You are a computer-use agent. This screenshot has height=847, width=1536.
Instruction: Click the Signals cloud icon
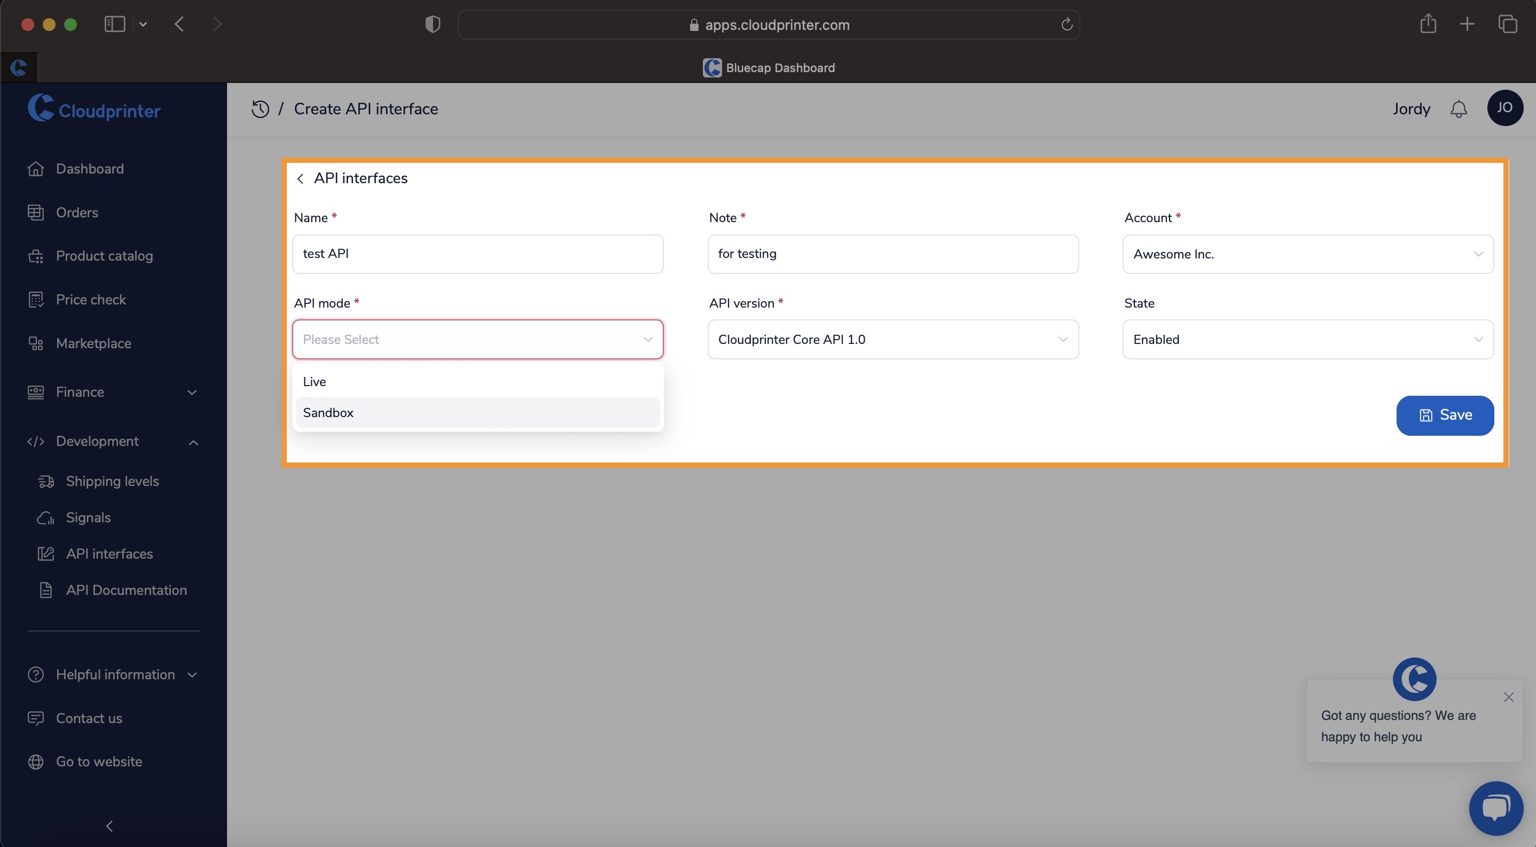(x=46, y=518)
